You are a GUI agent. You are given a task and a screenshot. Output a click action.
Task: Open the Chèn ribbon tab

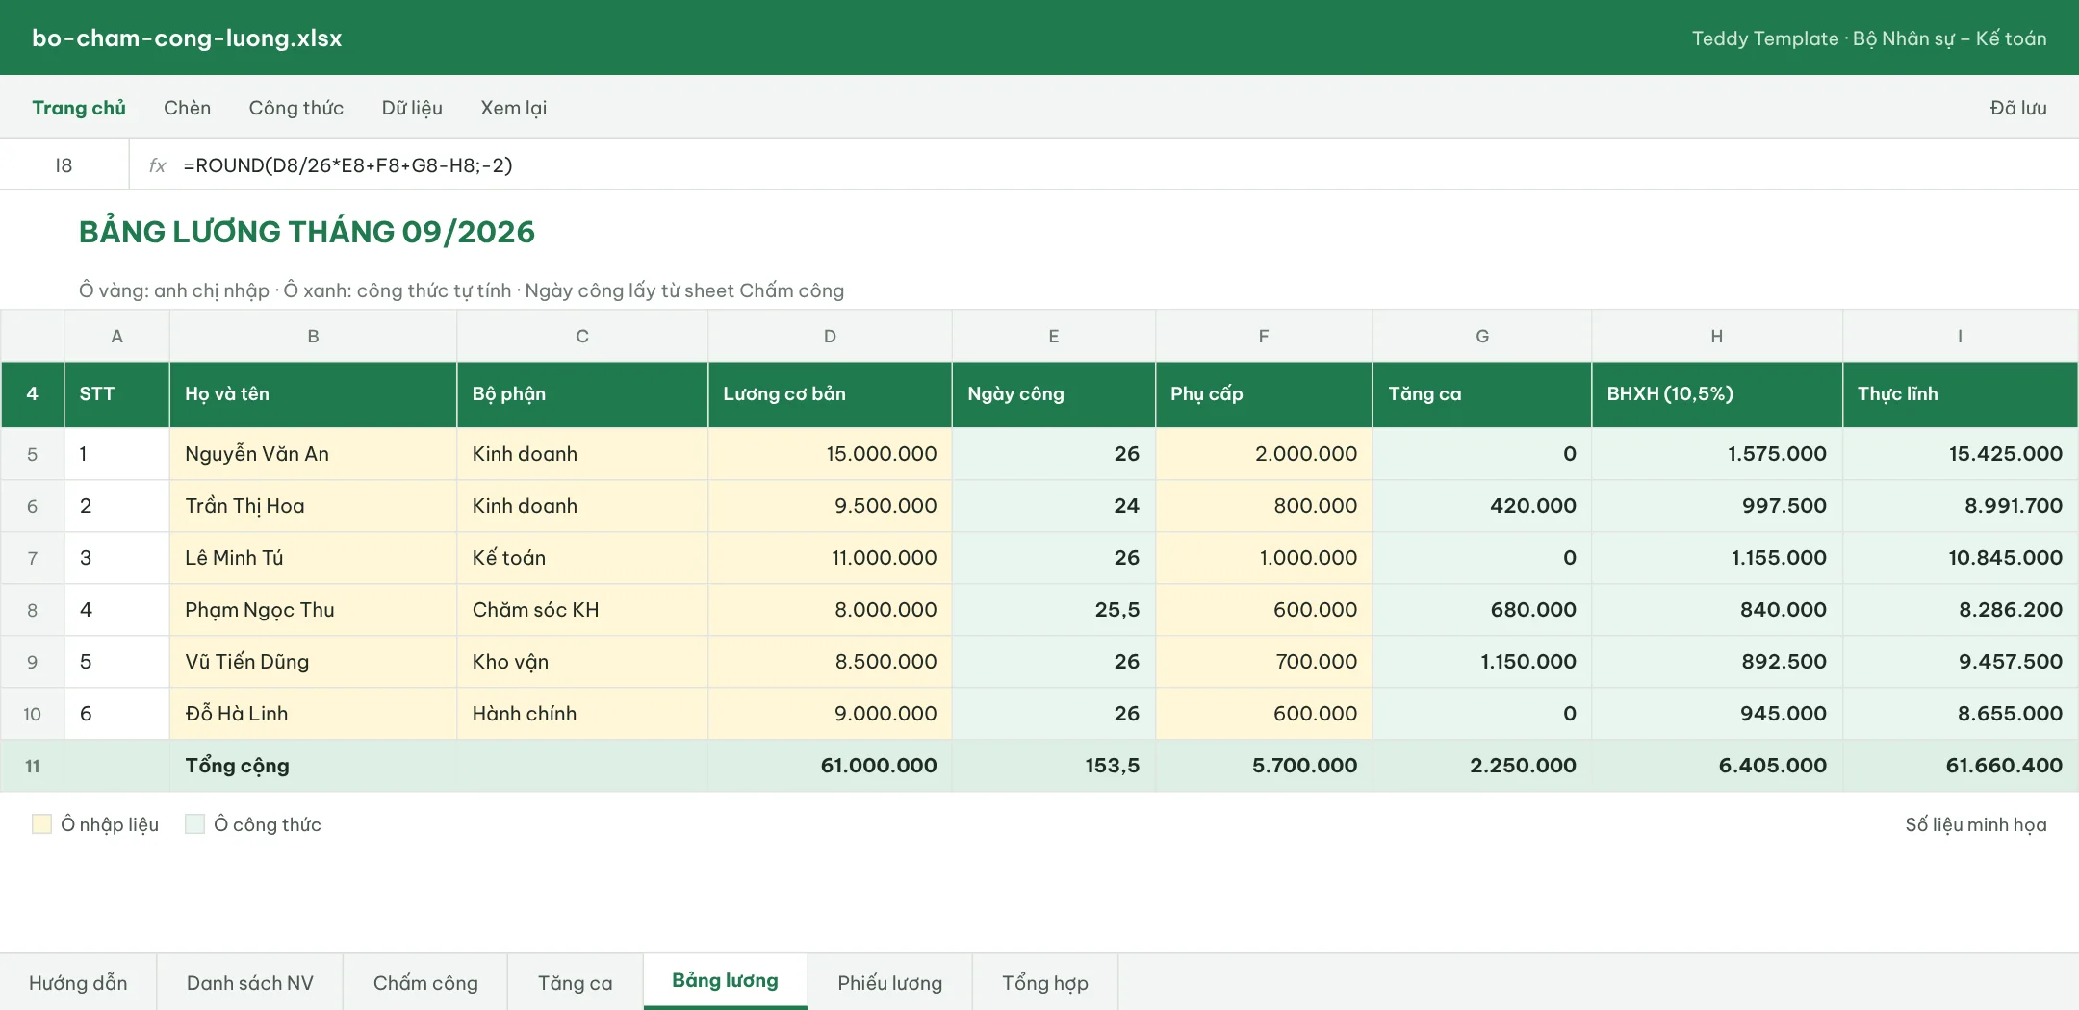tap(187, 108)
